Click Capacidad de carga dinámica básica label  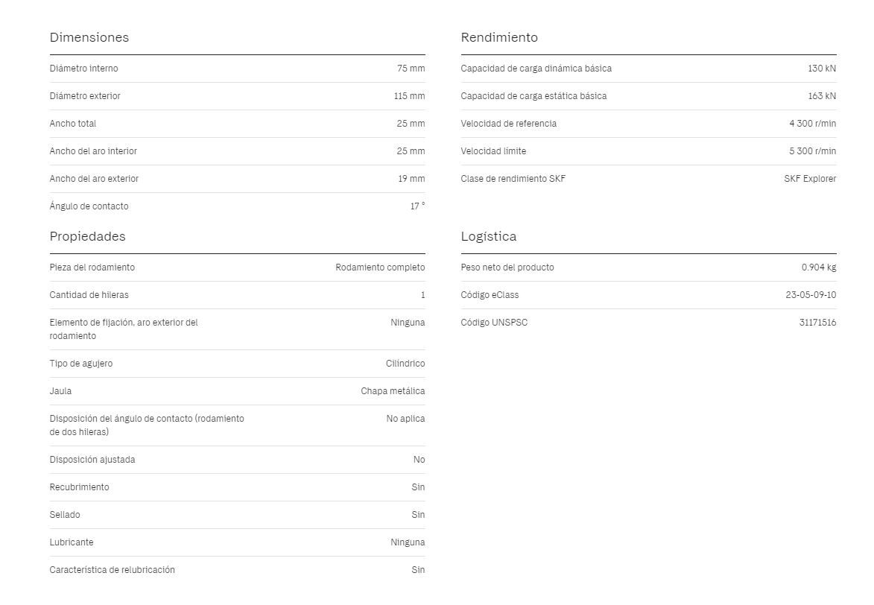point(536,69)
